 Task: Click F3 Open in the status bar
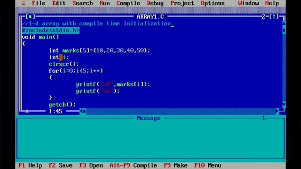(91, 165)
